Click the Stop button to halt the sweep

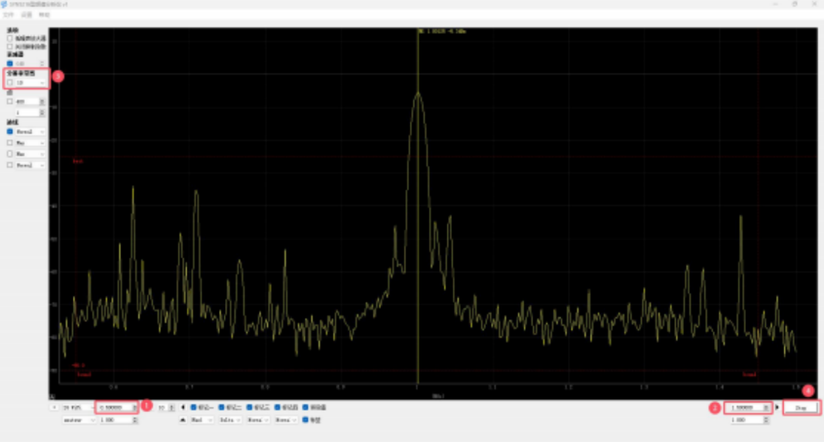(x=801, y=408)
